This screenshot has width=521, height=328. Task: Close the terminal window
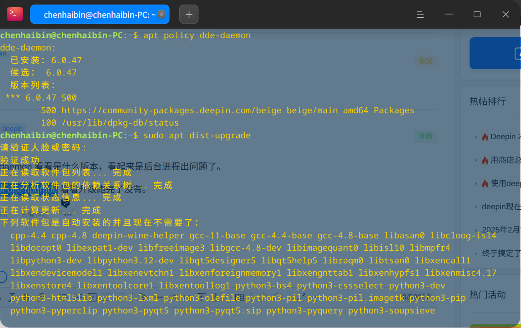(506, 14)
